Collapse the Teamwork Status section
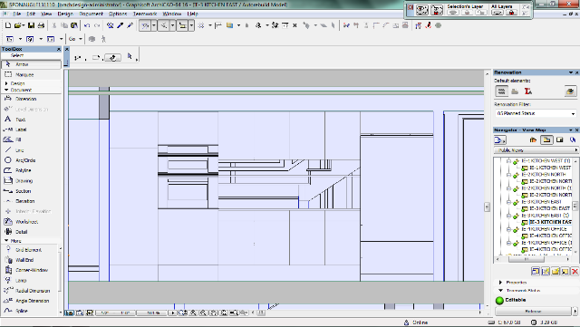 tap(500, 291)
